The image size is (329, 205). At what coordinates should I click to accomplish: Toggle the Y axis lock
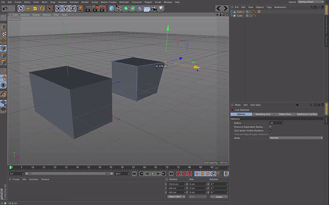[x=65, y=9]
